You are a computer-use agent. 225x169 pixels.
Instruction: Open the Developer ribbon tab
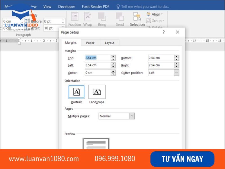click(66, 6)
